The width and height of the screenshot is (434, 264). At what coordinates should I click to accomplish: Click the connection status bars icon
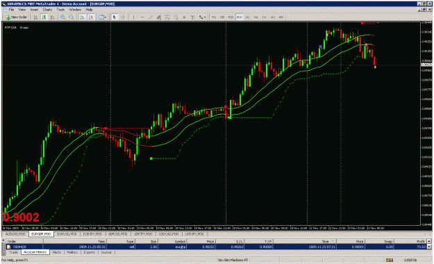(390, 260)
